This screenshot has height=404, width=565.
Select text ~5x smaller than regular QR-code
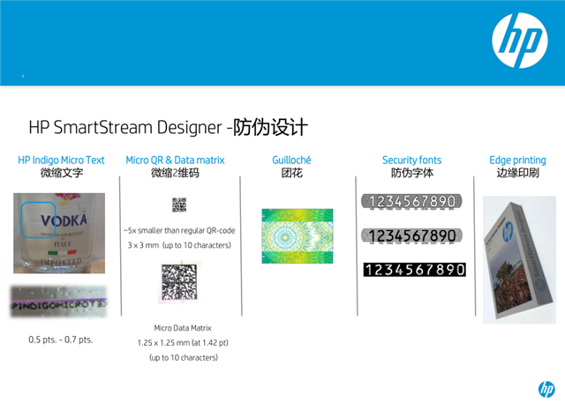click(179, 230)
